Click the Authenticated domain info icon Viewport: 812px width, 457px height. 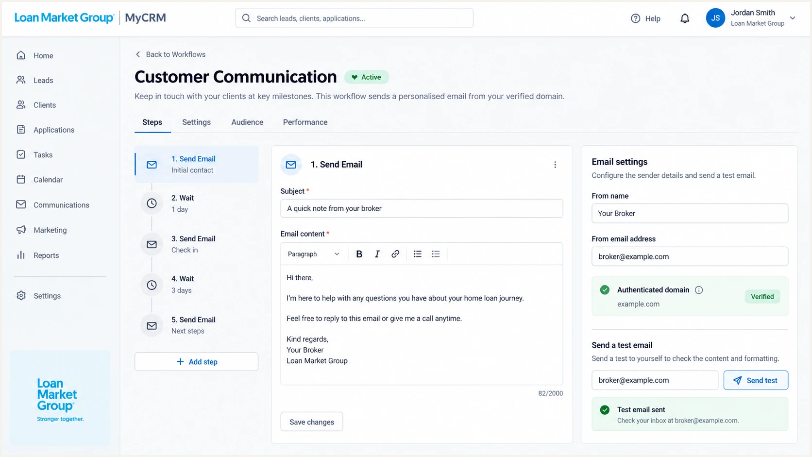699,290
